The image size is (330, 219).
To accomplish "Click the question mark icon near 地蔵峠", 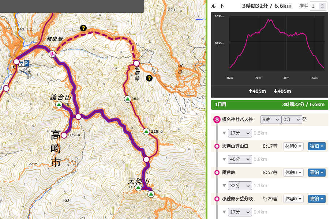I will tap(150, 78).
